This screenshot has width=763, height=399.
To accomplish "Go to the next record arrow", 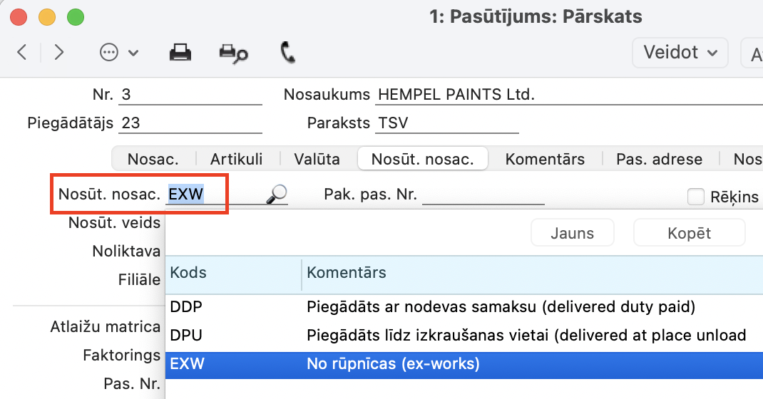I will tap(59, 52).
